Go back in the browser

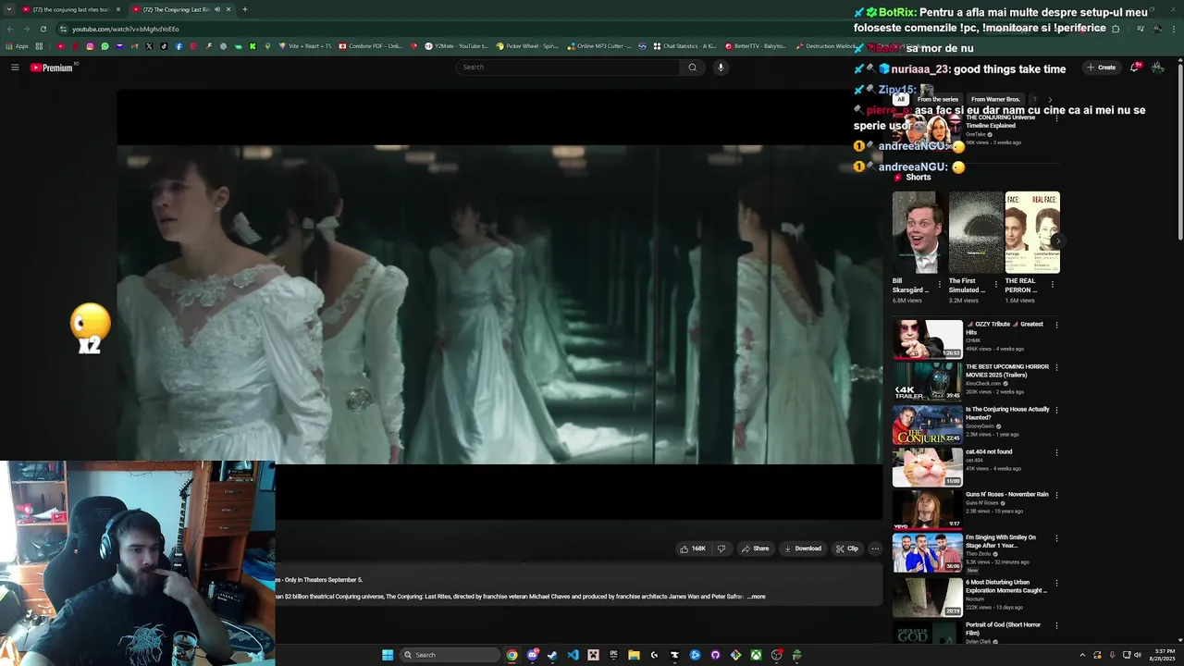[x=9, y=29]
